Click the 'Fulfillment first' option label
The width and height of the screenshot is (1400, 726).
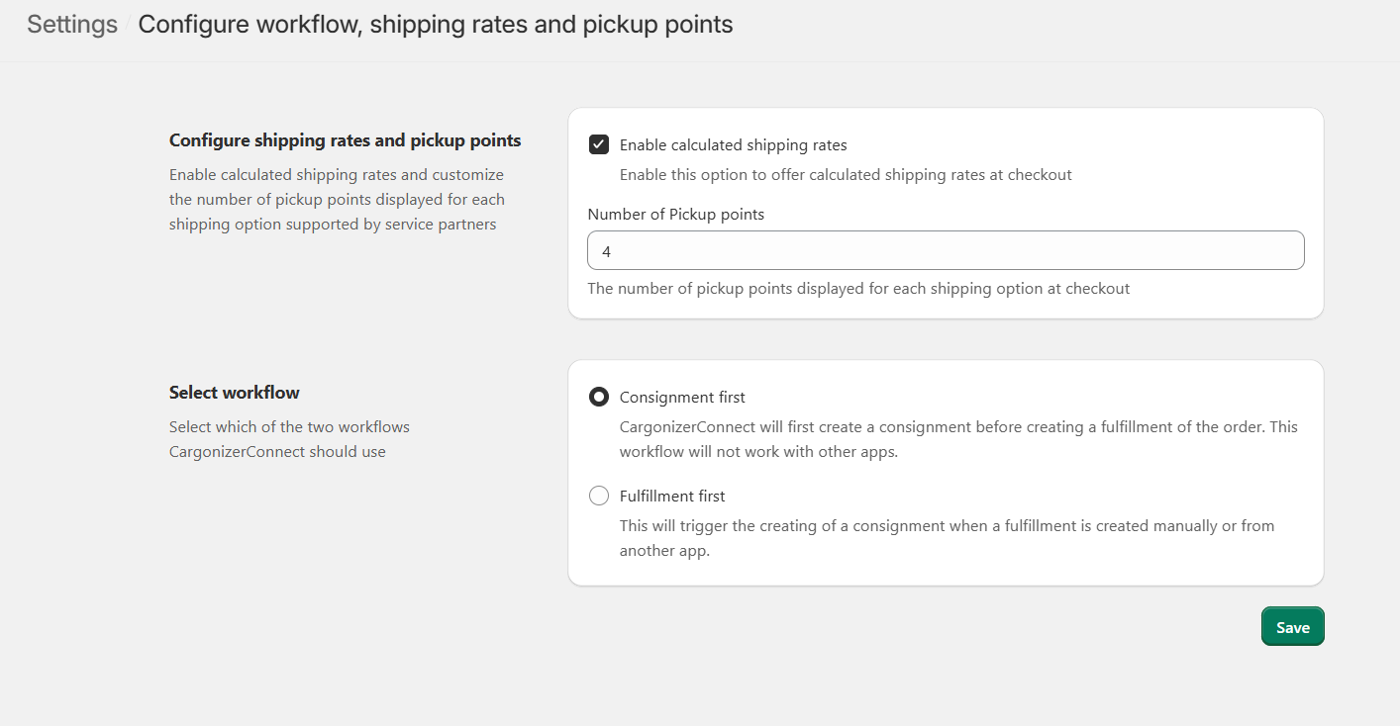point(672,497)
